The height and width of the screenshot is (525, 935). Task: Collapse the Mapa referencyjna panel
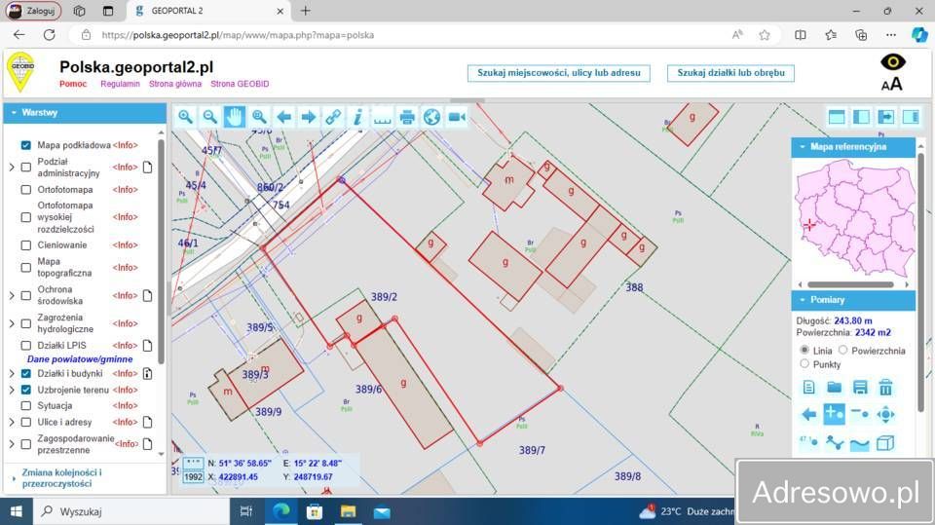(x=853, y=147)
